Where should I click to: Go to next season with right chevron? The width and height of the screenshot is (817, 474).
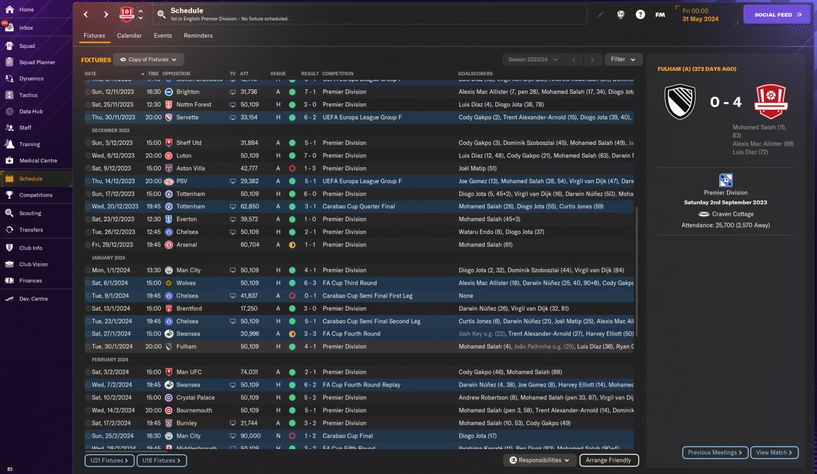(x=593, y=59)
